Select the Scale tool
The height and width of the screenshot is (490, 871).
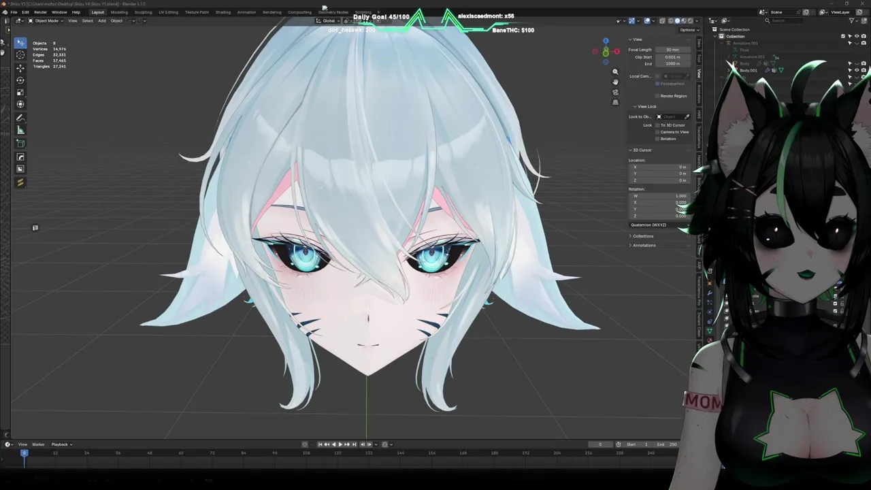tap(20, 92)
